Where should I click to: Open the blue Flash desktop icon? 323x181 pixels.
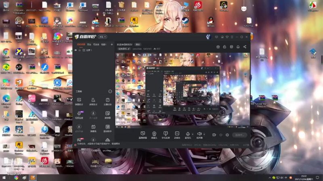tap(44, 69)
